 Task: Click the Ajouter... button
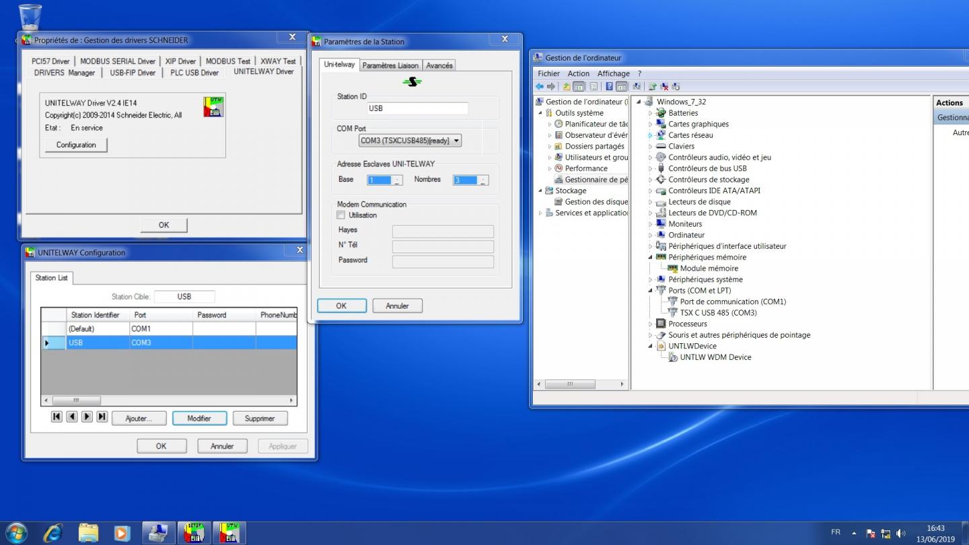pos(139,419)
